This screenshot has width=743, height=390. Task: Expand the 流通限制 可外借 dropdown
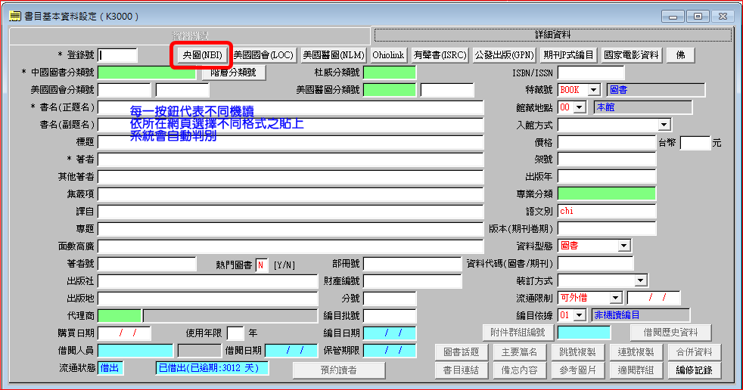[x=616, y=298]
